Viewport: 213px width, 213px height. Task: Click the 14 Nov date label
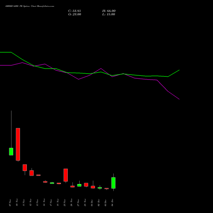coord(44,203)
